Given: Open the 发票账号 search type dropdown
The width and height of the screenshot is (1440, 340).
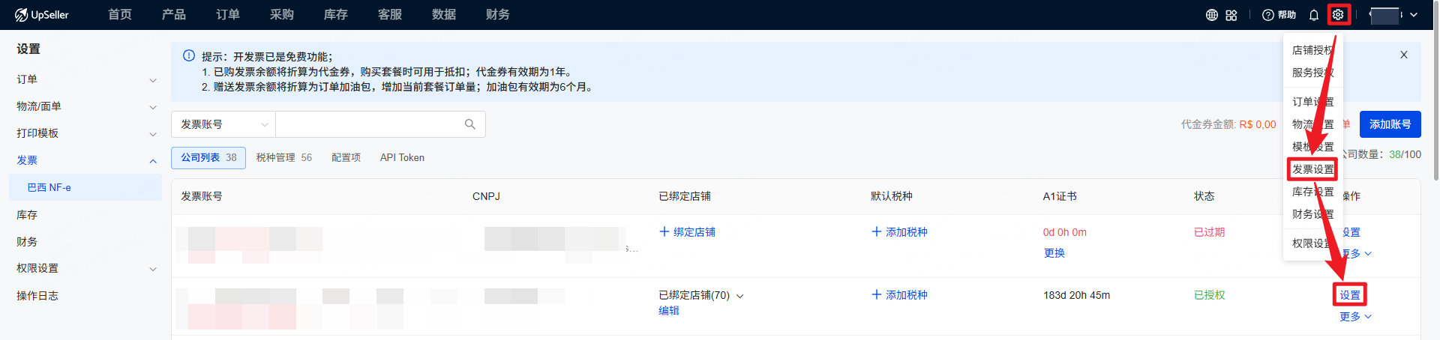Looking at the screenshot, I should click(223, 124).
